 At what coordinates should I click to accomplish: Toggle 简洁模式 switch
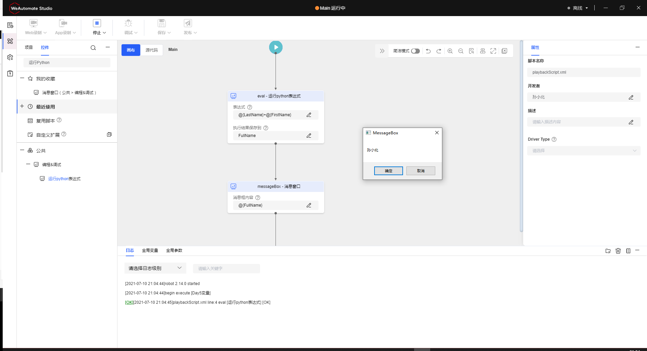click(415, 51)
